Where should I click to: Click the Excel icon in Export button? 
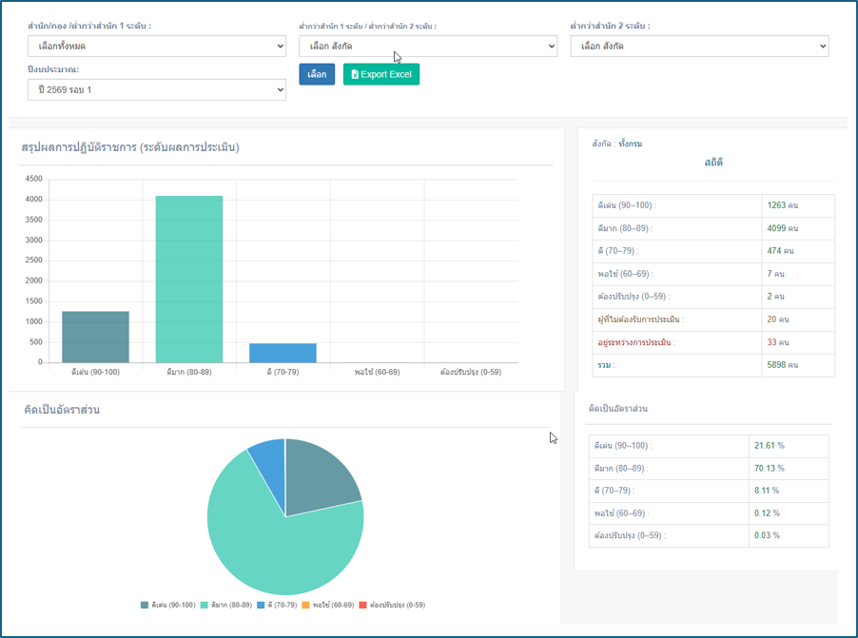(x=355, y=74)
